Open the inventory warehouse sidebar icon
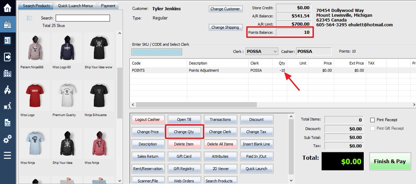 [8, 73]
